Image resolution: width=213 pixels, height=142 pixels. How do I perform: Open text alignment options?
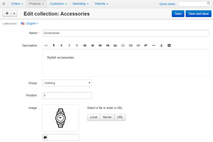pyautogui.click(x=146, y=46)
